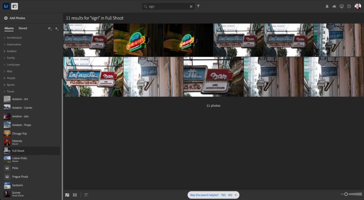Switch to photo grid view

(67, 195)
